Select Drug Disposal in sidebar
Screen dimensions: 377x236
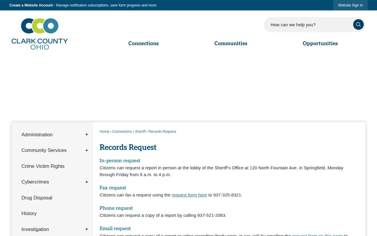click(37, 198)
